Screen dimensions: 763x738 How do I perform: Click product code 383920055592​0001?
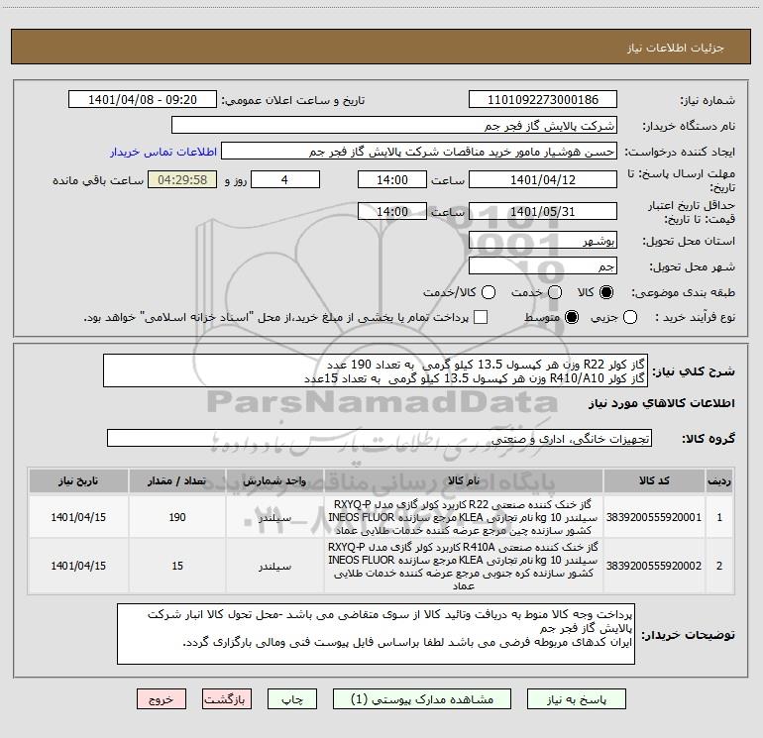pyautogui.click(x=654, y=517)
